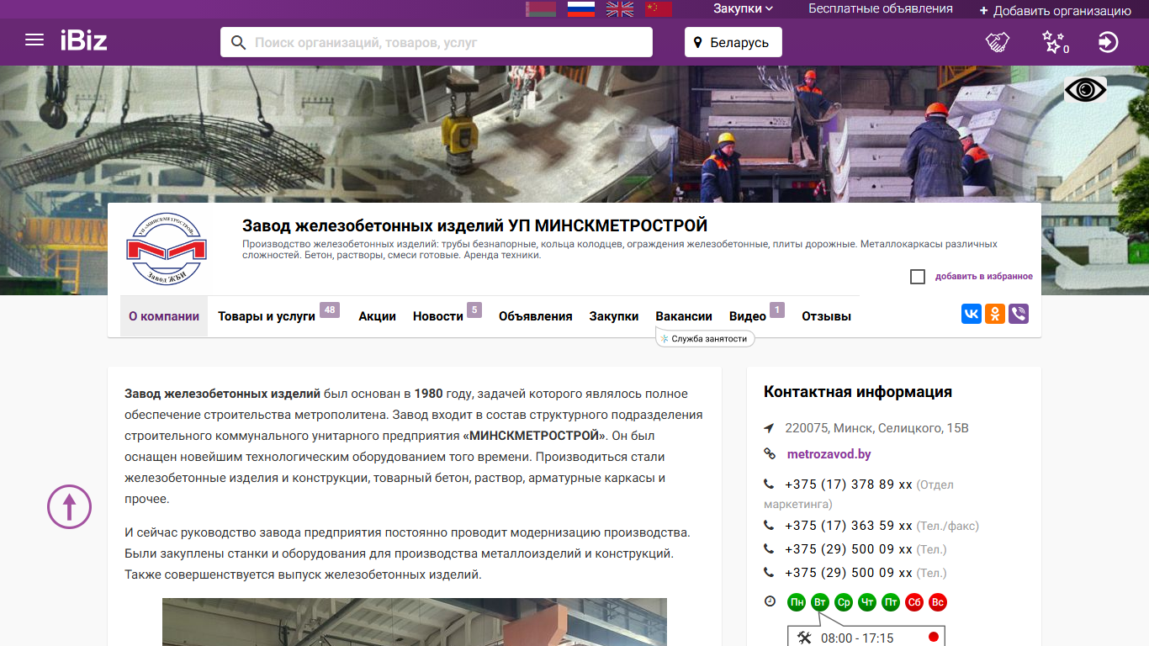Switch to the Вакансии tab

pos(684,316)
